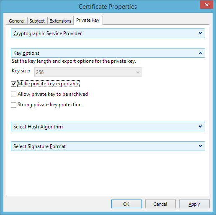Click the Cancel button
216x215 pixels.
pyautogui.click(x=160, y=204)
